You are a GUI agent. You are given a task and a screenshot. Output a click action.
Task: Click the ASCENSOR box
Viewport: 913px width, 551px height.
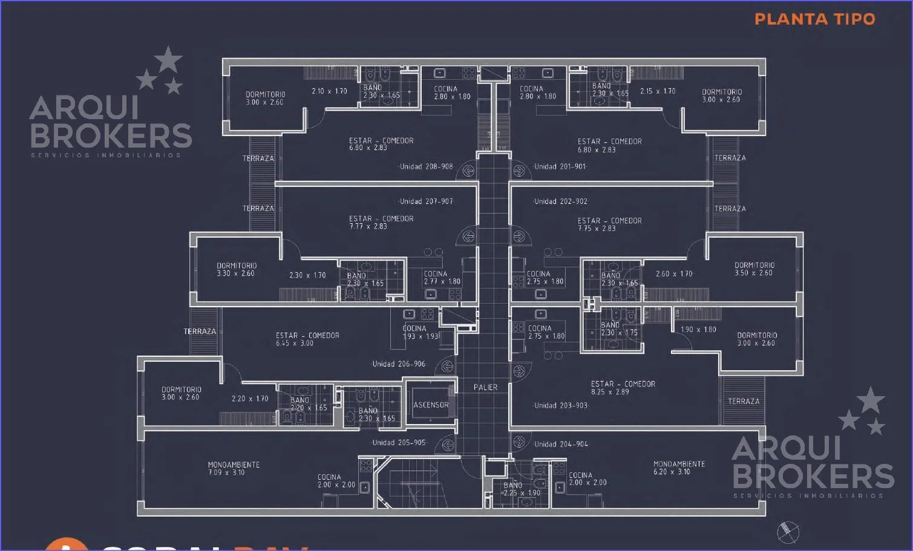pyautogui.click(x=431, y=405)
